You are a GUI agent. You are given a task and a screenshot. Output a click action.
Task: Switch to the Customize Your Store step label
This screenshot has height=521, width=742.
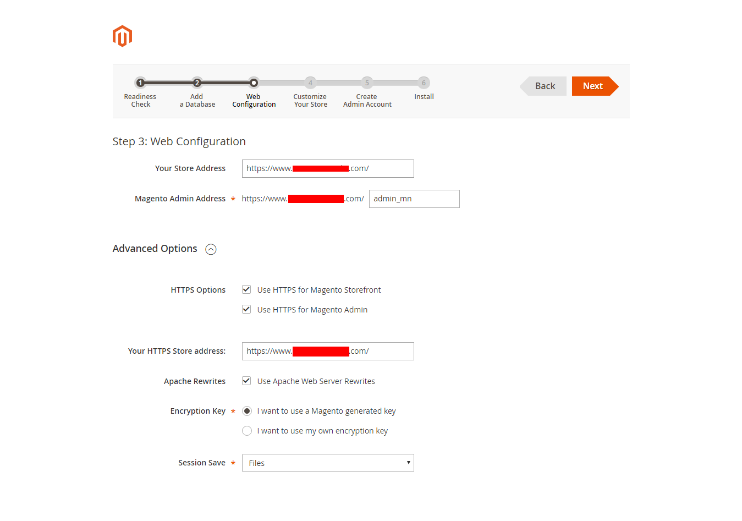(x=310, y=100)
